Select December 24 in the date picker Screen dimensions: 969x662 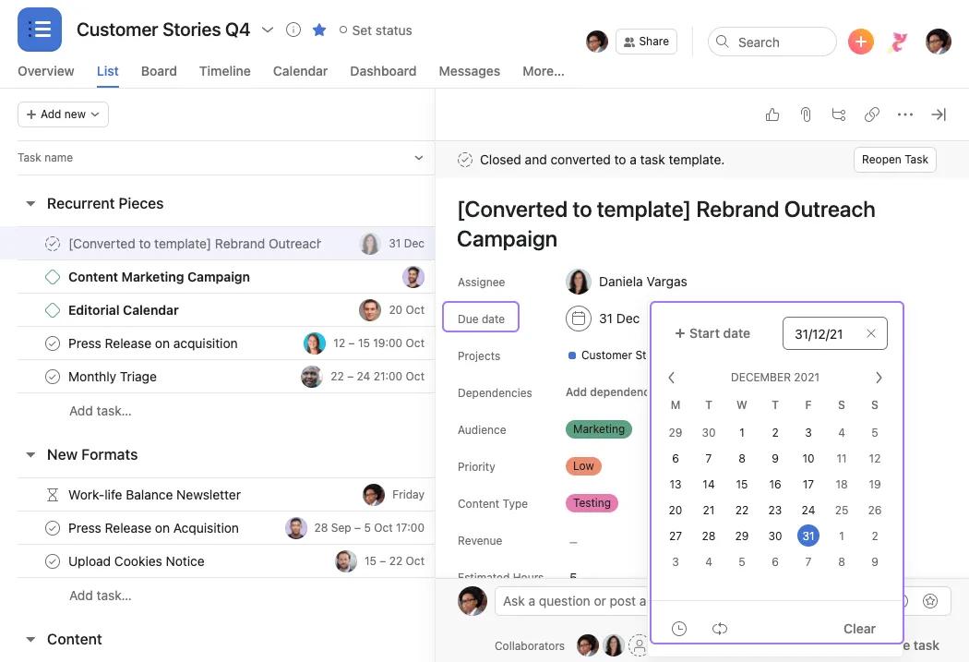pos(807,510)
